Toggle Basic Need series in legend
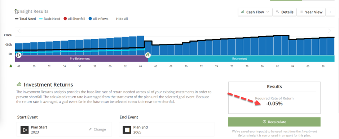Viewport: 339px width, 139px height. (49, 19)
